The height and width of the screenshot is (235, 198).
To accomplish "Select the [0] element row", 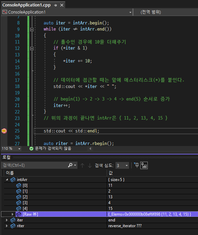I will [x=100, y=185].
